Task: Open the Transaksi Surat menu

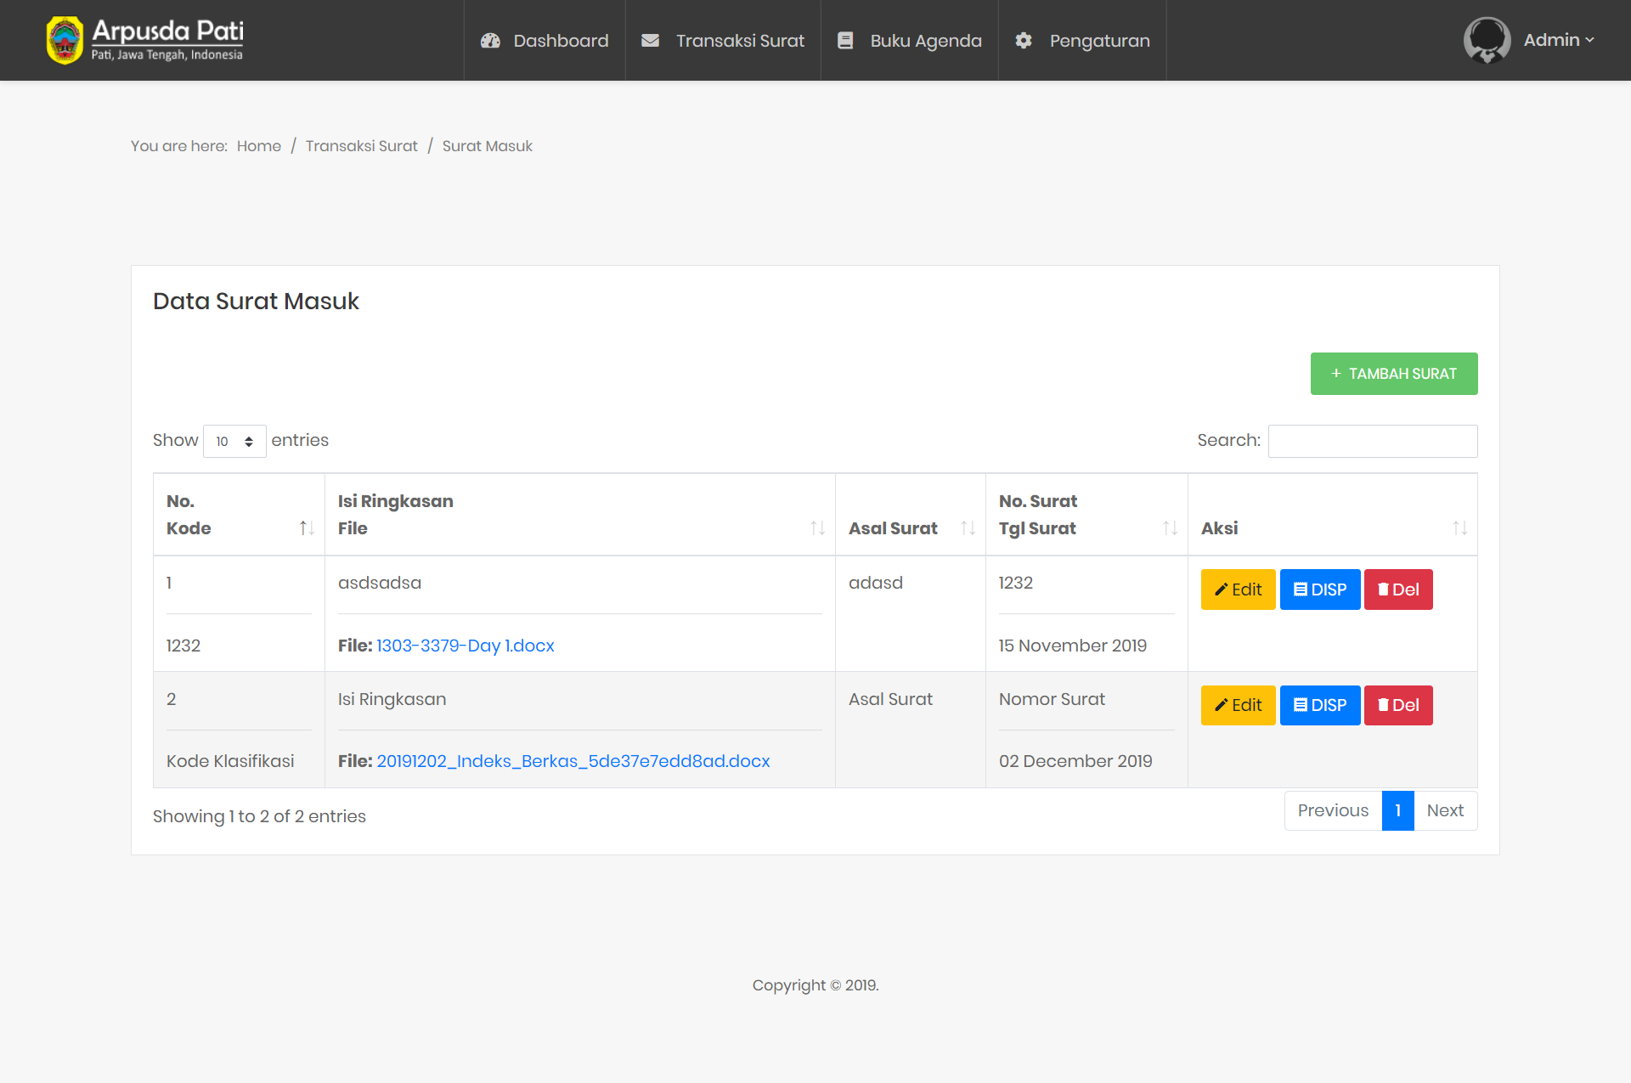Action: 723,41
